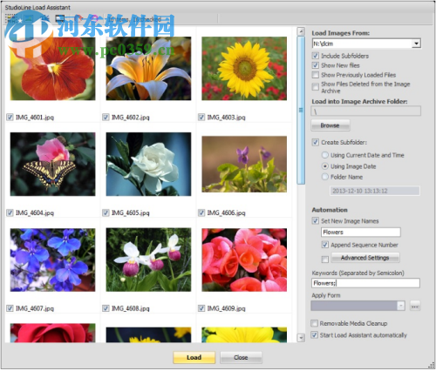436x371 pixels.
Task: Uncheck Append Sequence Number
Action: pos(325,245)
